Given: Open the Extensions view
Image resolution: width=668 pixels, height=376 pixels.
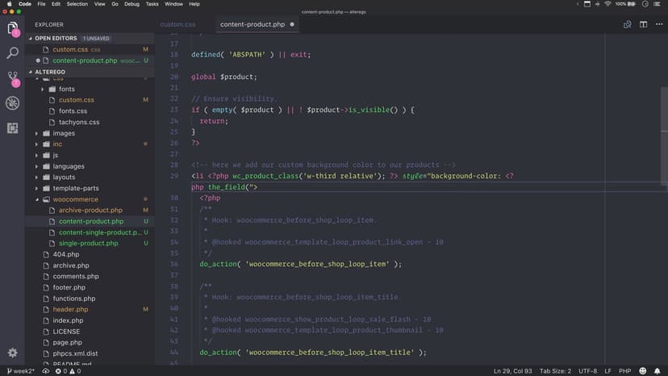Looking at the screenshot, I should 13,128.
